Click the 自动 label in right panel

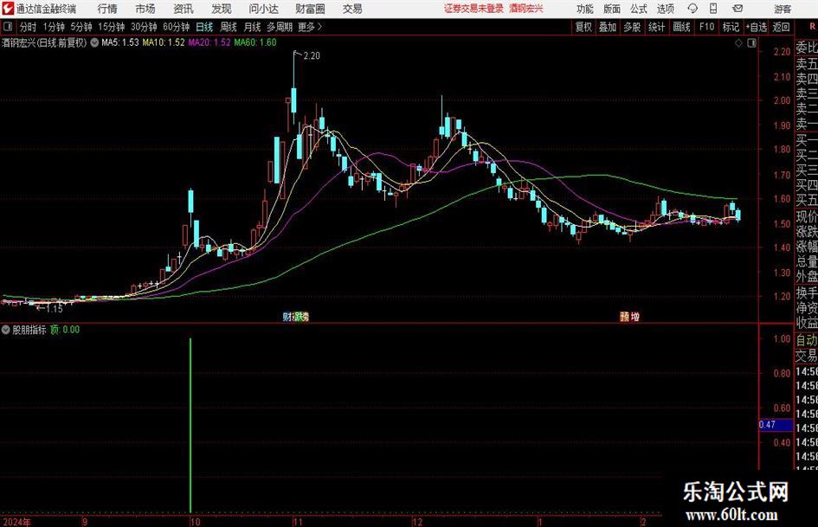point(807,340)
